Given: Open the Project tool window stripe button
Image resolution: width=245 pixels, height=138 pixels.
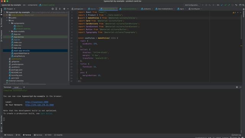Looking at the screenshot, I should coord(2,11).
